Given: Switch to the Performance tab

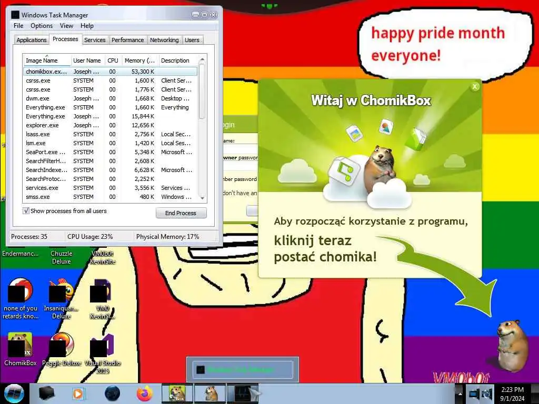Looking at the screenshot, I should 127,40.
